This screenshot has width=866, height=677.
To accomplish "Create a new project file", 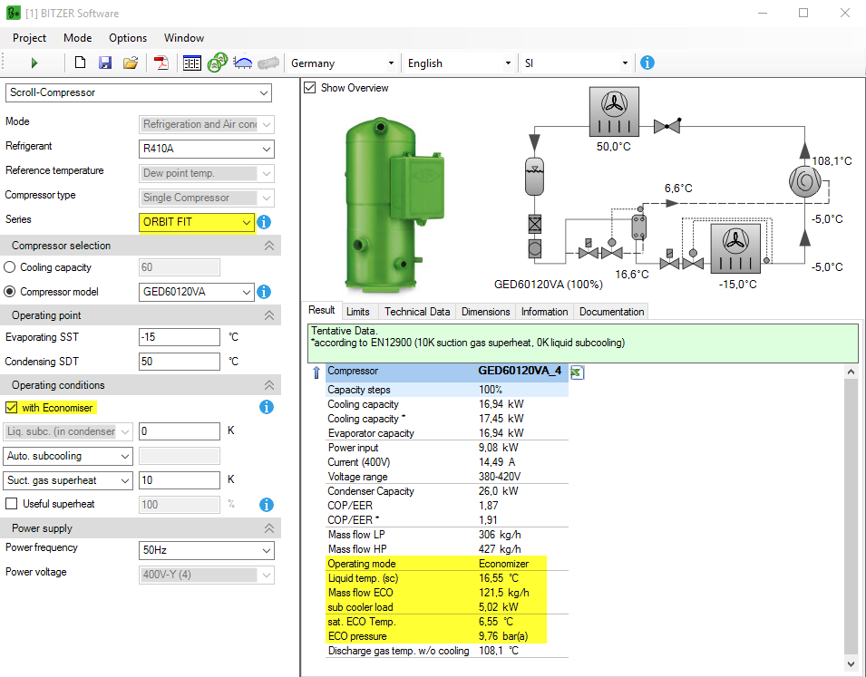I will pyautogui.click(x=80, y=63).
